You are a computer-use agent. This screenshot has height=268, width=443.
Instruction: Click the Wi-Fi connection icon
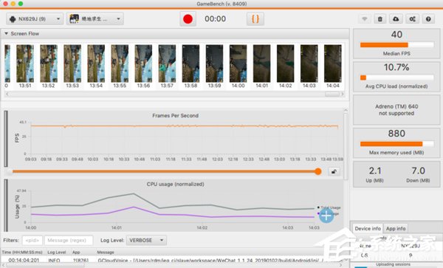365,19
